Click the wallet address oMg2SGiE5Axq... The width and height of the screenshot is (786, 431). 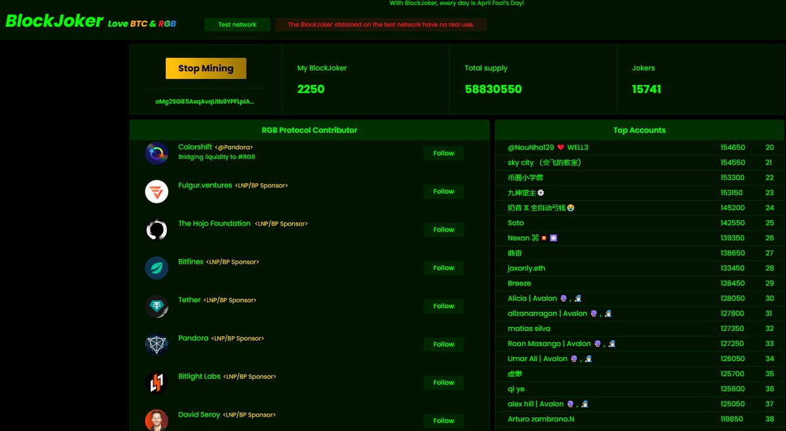204,101
